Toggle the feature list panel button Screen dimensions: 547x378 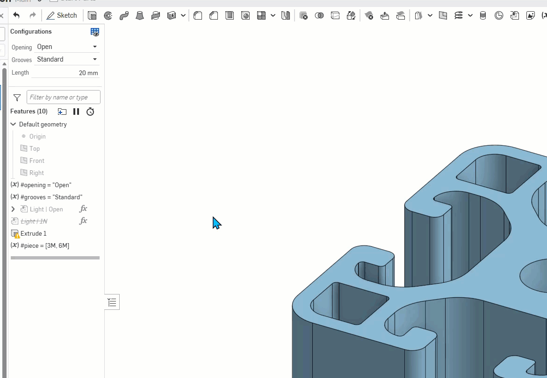pos(112,302)
